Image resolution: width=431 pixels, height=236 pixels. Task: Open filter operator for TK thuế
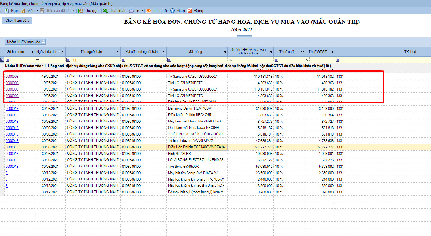pyautogui.click(x=338, y=60)
